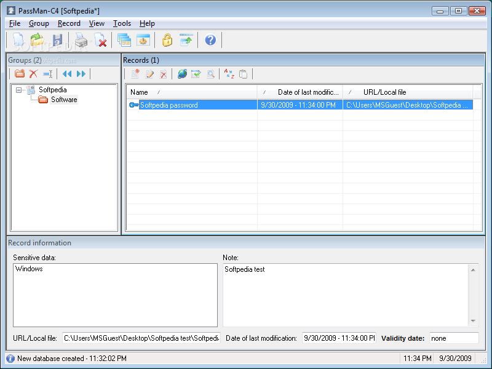Lock the database with the padlock icon

click(x=167, y=40)
